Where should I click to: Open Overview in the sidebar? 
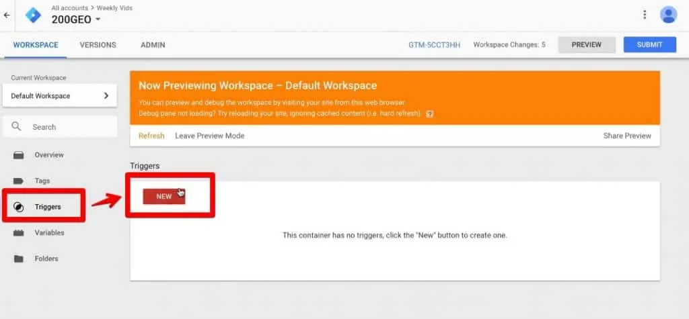(49, 155)
